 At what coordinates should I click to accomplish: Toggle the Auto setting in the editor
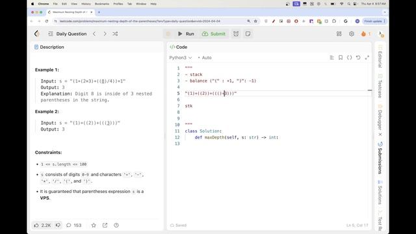[x=205, y=58]
